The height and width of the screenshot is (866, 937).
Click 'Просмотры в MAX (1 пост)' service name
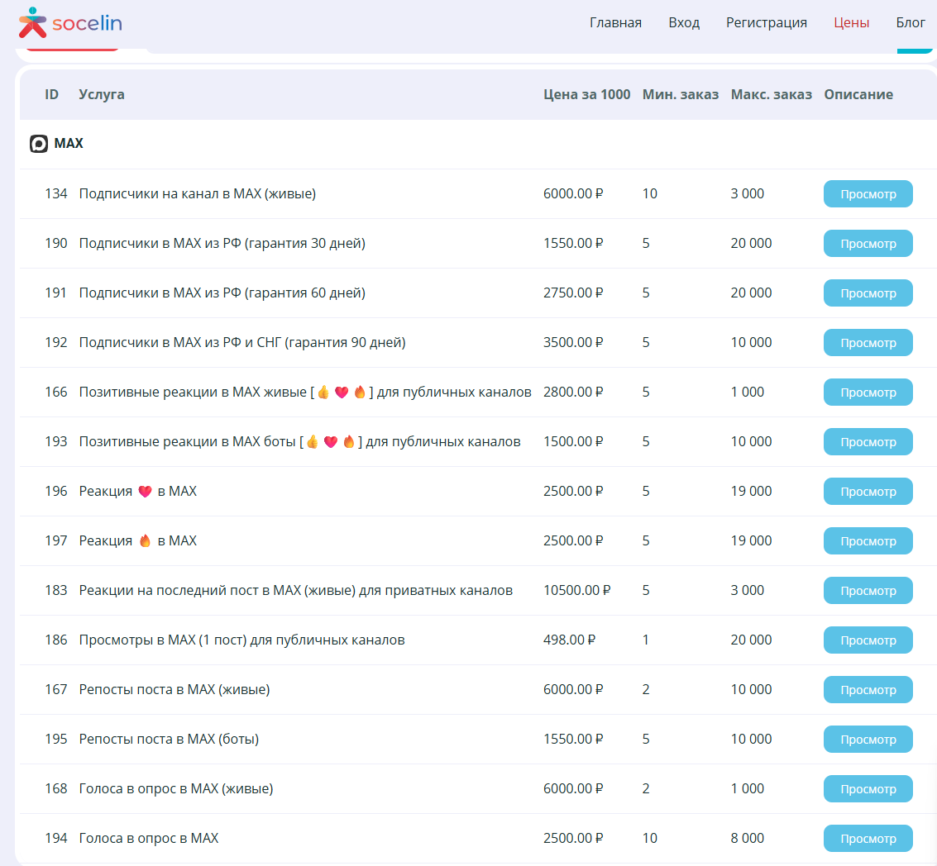click(x=241, y=640)
